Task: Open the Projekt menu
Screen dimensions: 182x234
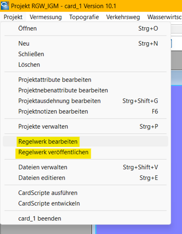Action: point(13,17)
